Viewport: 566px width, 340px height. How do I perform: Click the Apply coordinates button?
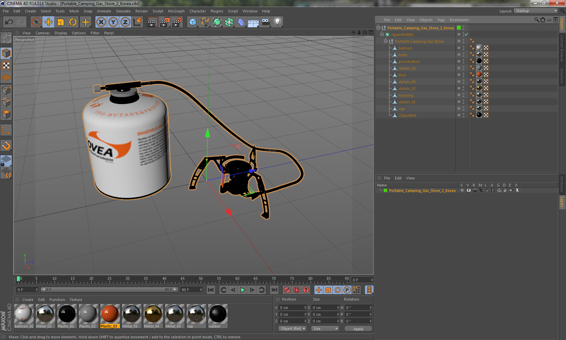coord(358,329)
